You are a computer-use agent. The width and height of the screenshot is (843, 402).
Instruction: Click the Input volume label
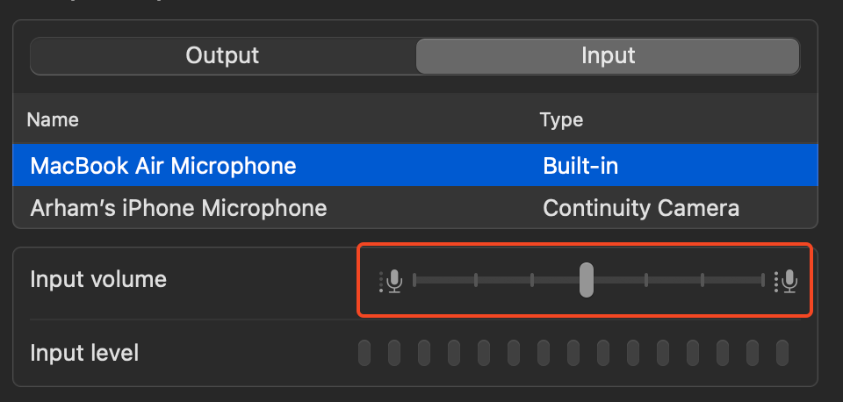click(98, 279)
